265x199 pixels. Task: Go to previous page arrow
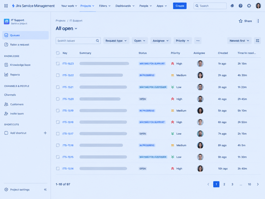[x=208, y=184]
